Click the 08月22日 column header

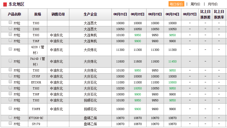[x=138, y=14]
